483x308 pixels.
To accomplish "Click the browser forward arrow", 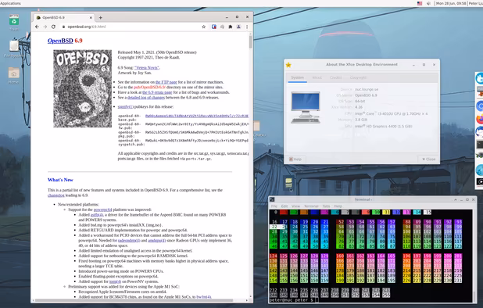I will (45, 27).
